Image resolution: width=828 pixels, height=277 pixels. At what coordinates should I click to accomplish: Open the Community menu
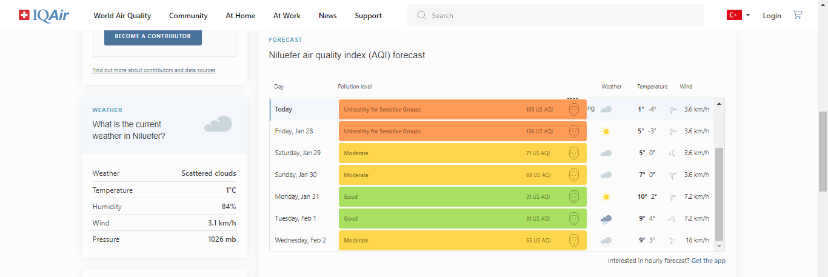pyautogui.click(x=188, y=16)
